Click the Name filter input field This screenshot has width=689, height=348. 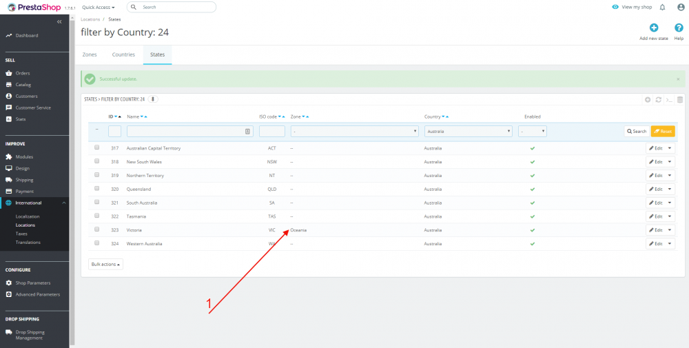click(190, 132)
